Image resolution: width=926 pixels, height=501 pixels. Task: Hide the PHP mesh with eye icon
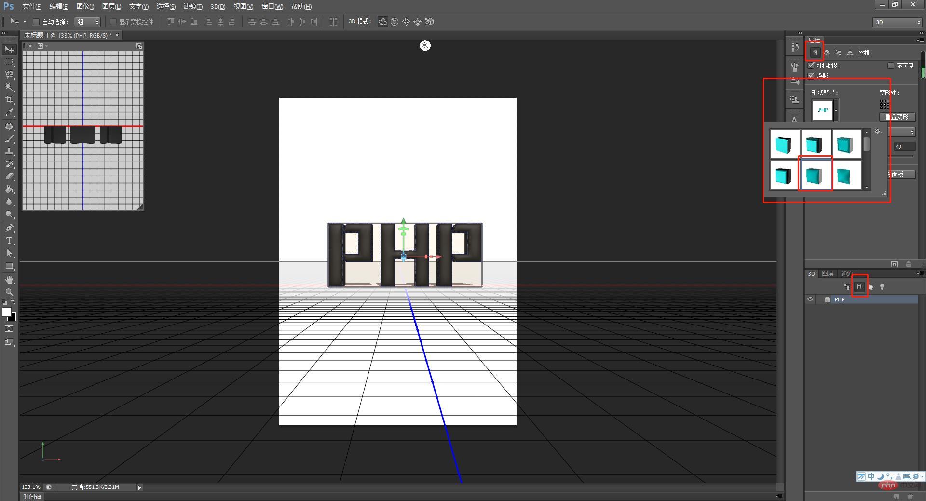810,299
